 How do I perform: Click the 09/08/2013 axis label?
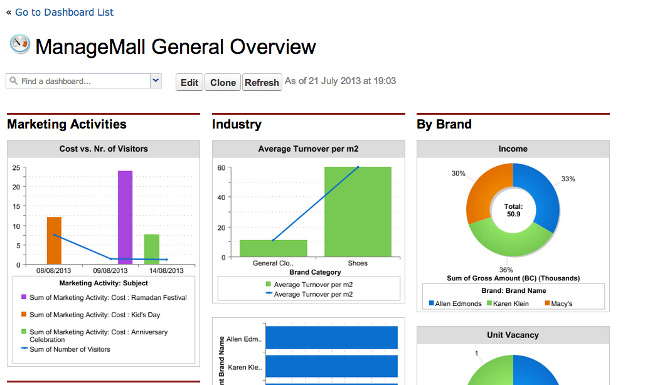tap(110, 271)
